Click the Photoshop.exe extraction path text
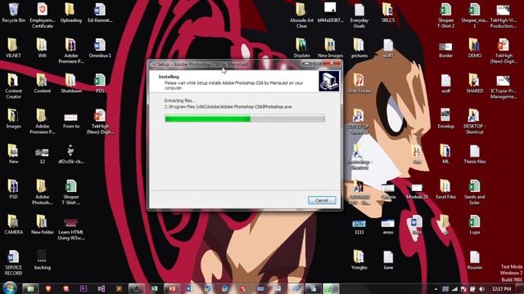The image size is (524, 294). [228, 107]
